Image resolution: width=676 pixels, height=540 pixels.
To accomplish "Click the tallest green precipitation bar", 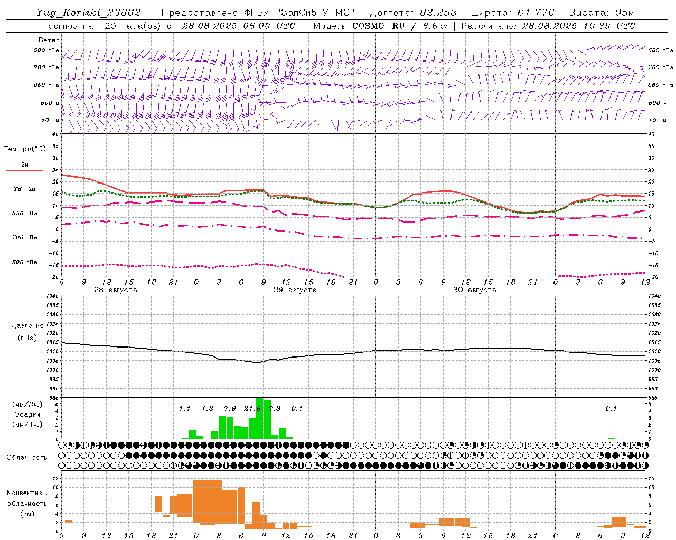I will click(260, 418).
